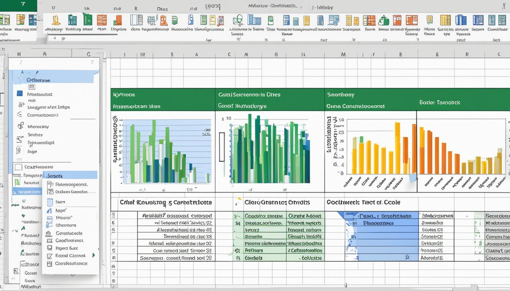Click the orange table icon in the ribbon
Image resolution: width=510 pixels, height=291 pixels.
102,20
